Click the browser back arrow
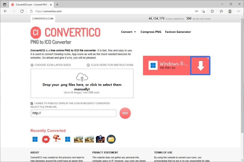Viewport: 244px width, 162px height. [5, 11]
